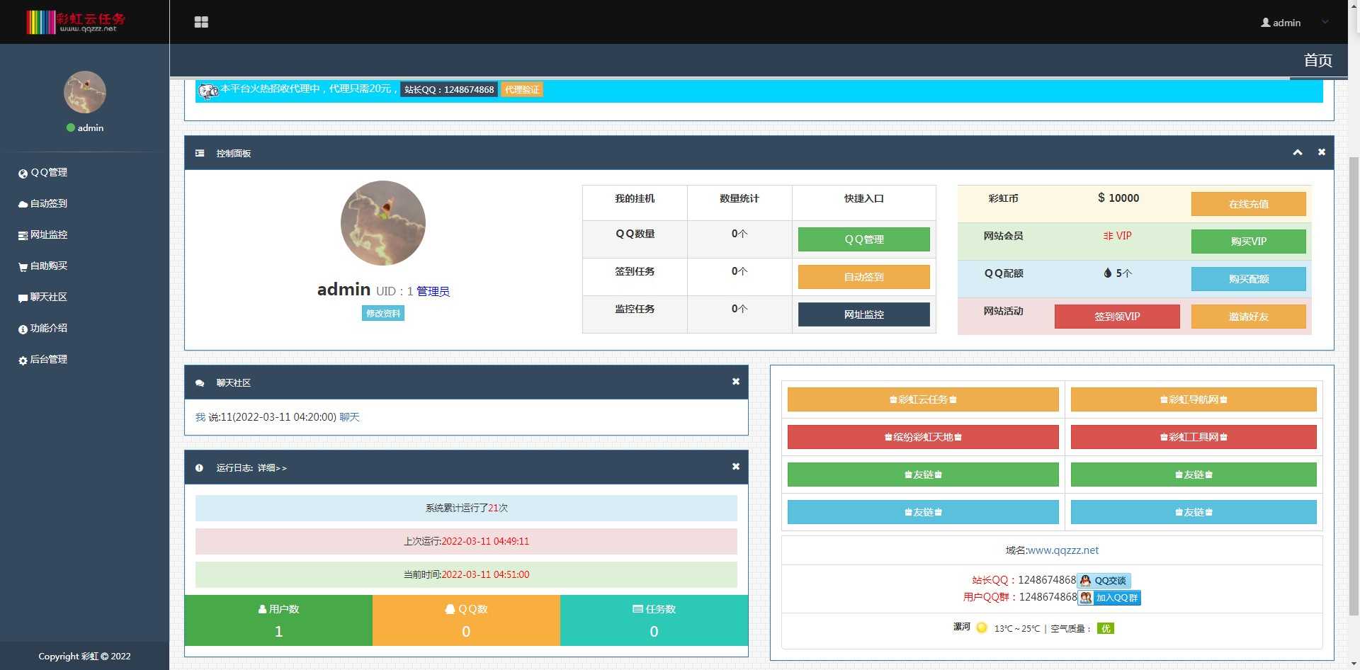Click the teal 任务数 stat tile

[654, 620]
